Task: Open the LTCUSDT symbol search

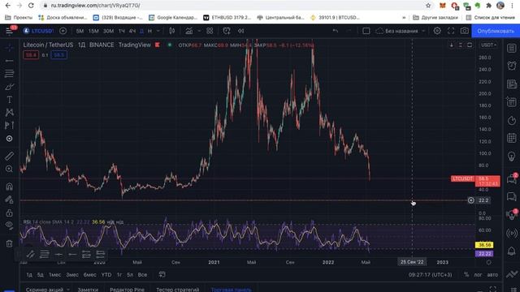Action: pyautogui.click(x=38, y=31)
